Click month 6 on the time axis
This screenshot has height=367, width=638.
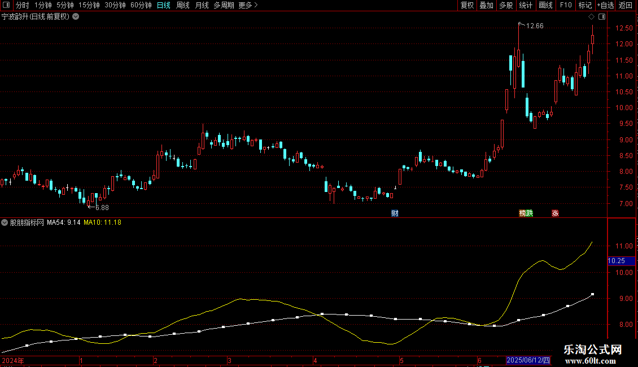(479, 360)
